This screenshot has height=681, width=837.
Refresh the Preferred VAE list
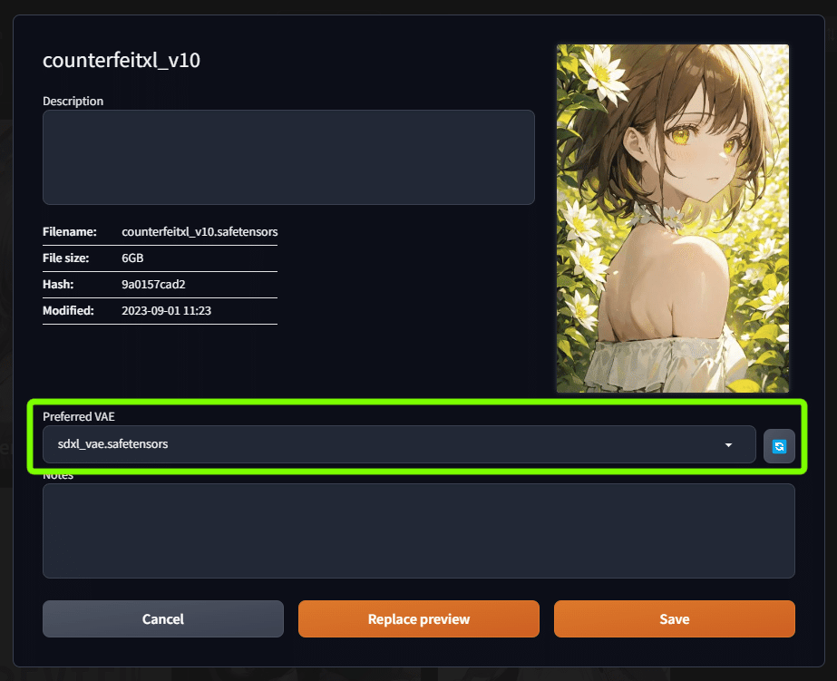coord(779,446)
